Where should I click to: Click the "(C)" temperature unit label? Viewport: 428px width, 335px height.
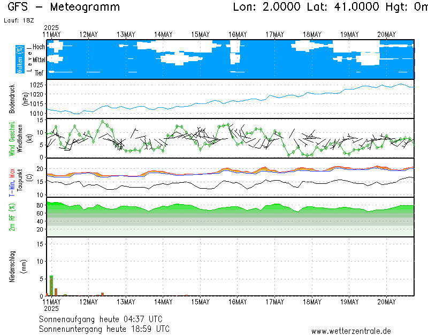(x=30, y=177)
